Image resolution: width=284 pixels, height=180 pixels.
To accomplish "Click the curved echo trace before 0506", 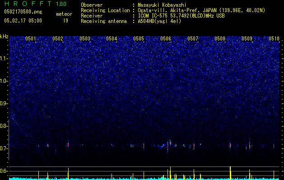I will pos(162,146).
